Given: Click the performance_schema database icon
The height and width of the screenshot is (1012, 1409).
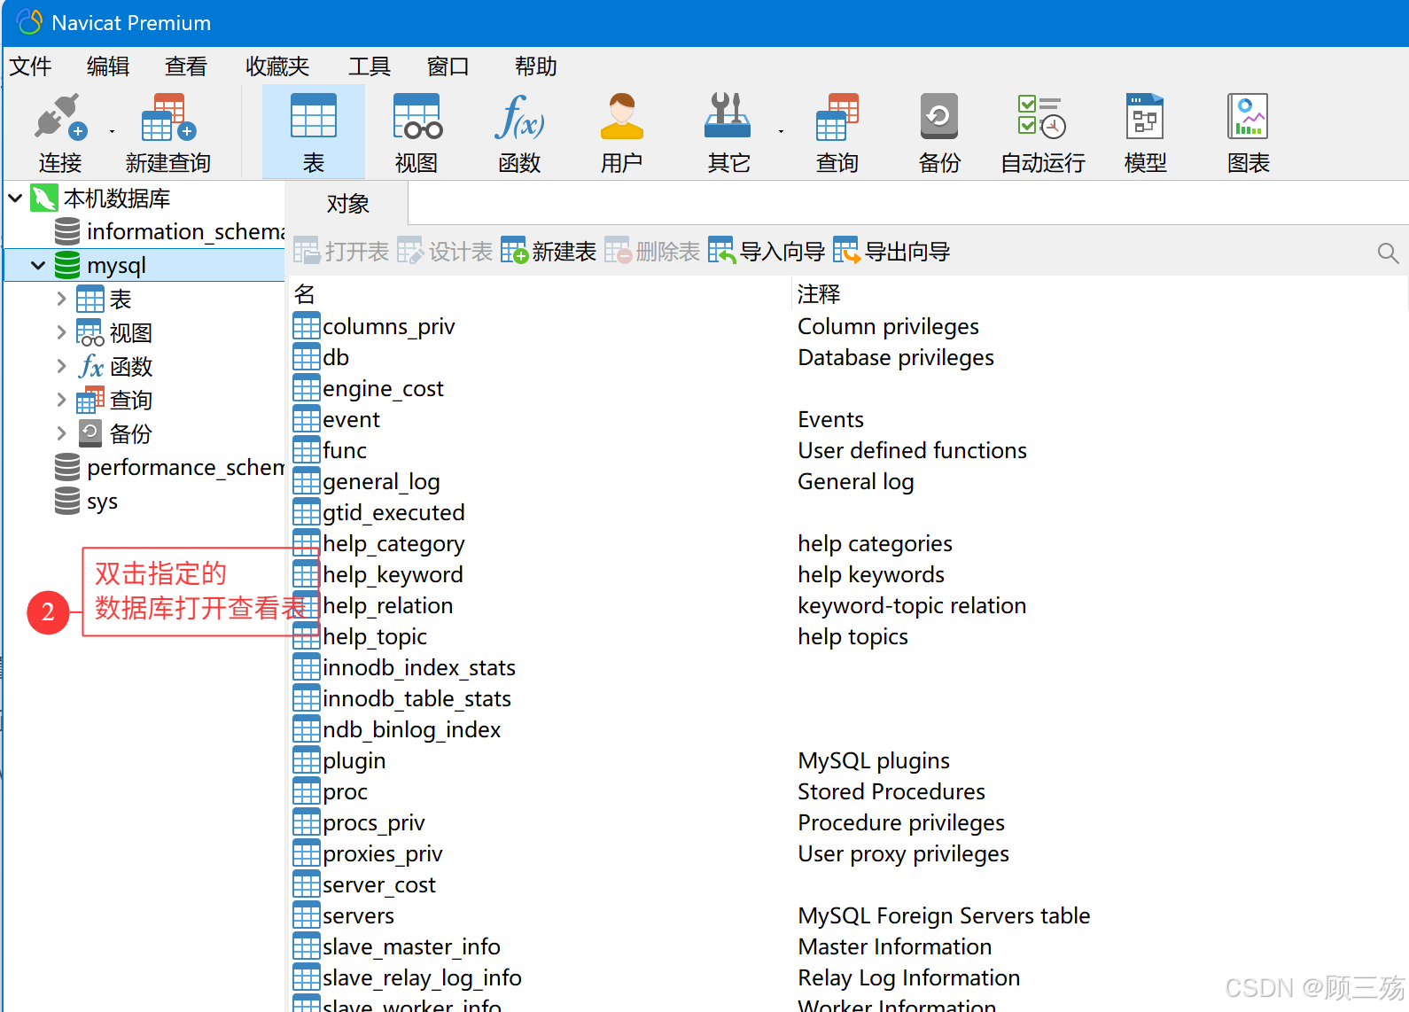Looking at the screenshot, I should tap(67, 467).
